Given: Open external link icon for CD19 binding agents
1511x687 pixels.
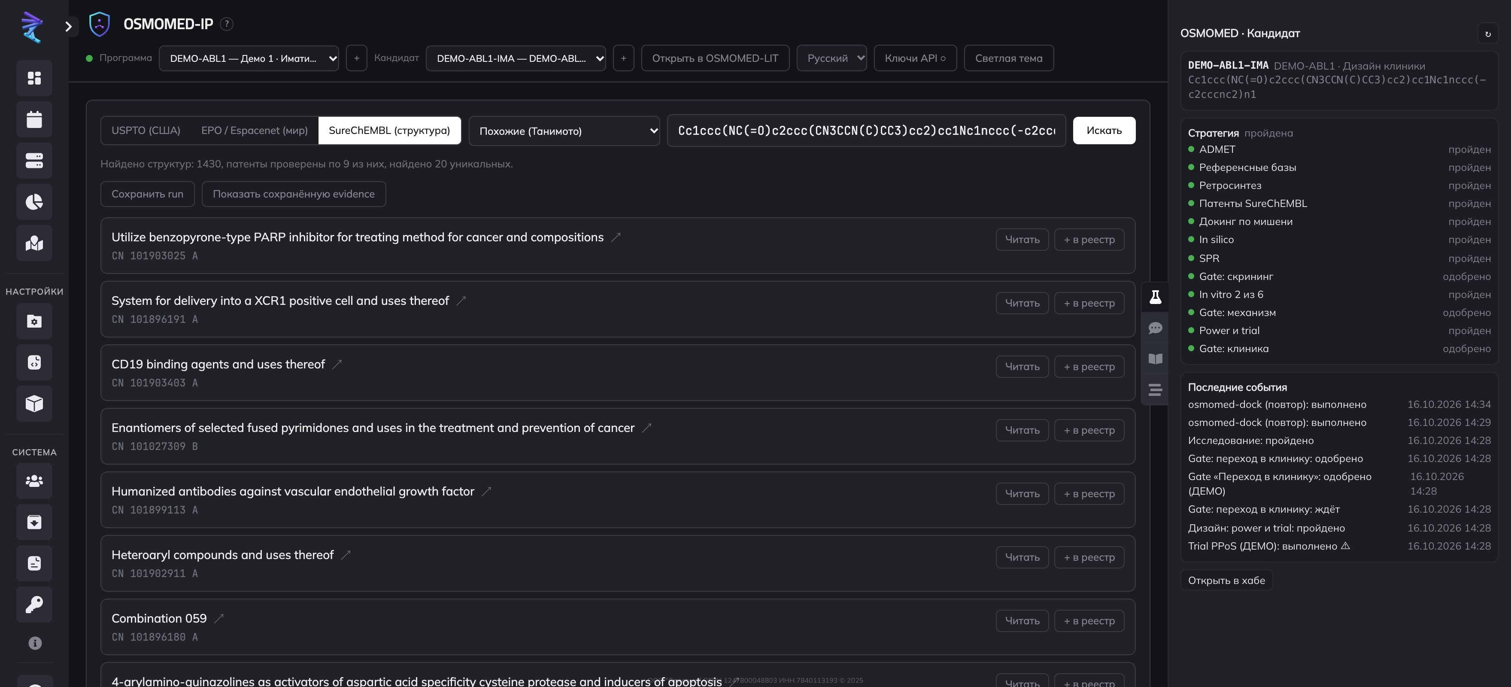Looking at the screenshot, I should coord(337,365).
